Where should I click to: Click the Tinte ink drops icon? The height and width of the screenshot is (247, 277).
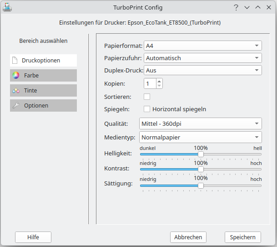point(16,91)
